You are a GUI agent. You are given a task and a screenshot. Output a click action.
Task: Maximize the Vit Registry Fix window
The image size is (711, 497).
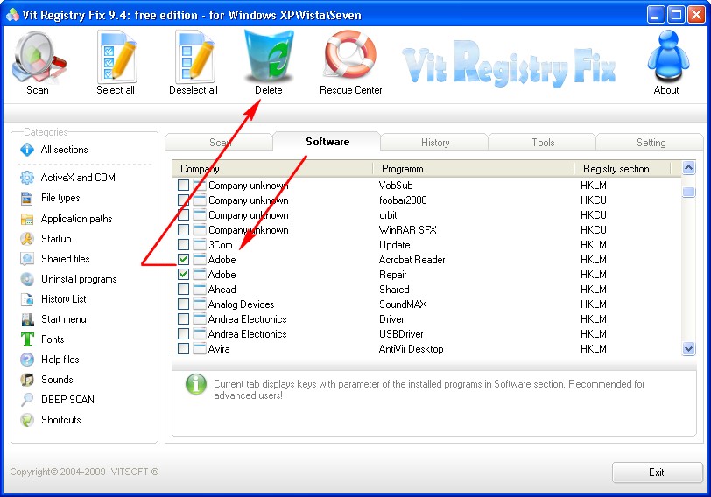[676, 15]
